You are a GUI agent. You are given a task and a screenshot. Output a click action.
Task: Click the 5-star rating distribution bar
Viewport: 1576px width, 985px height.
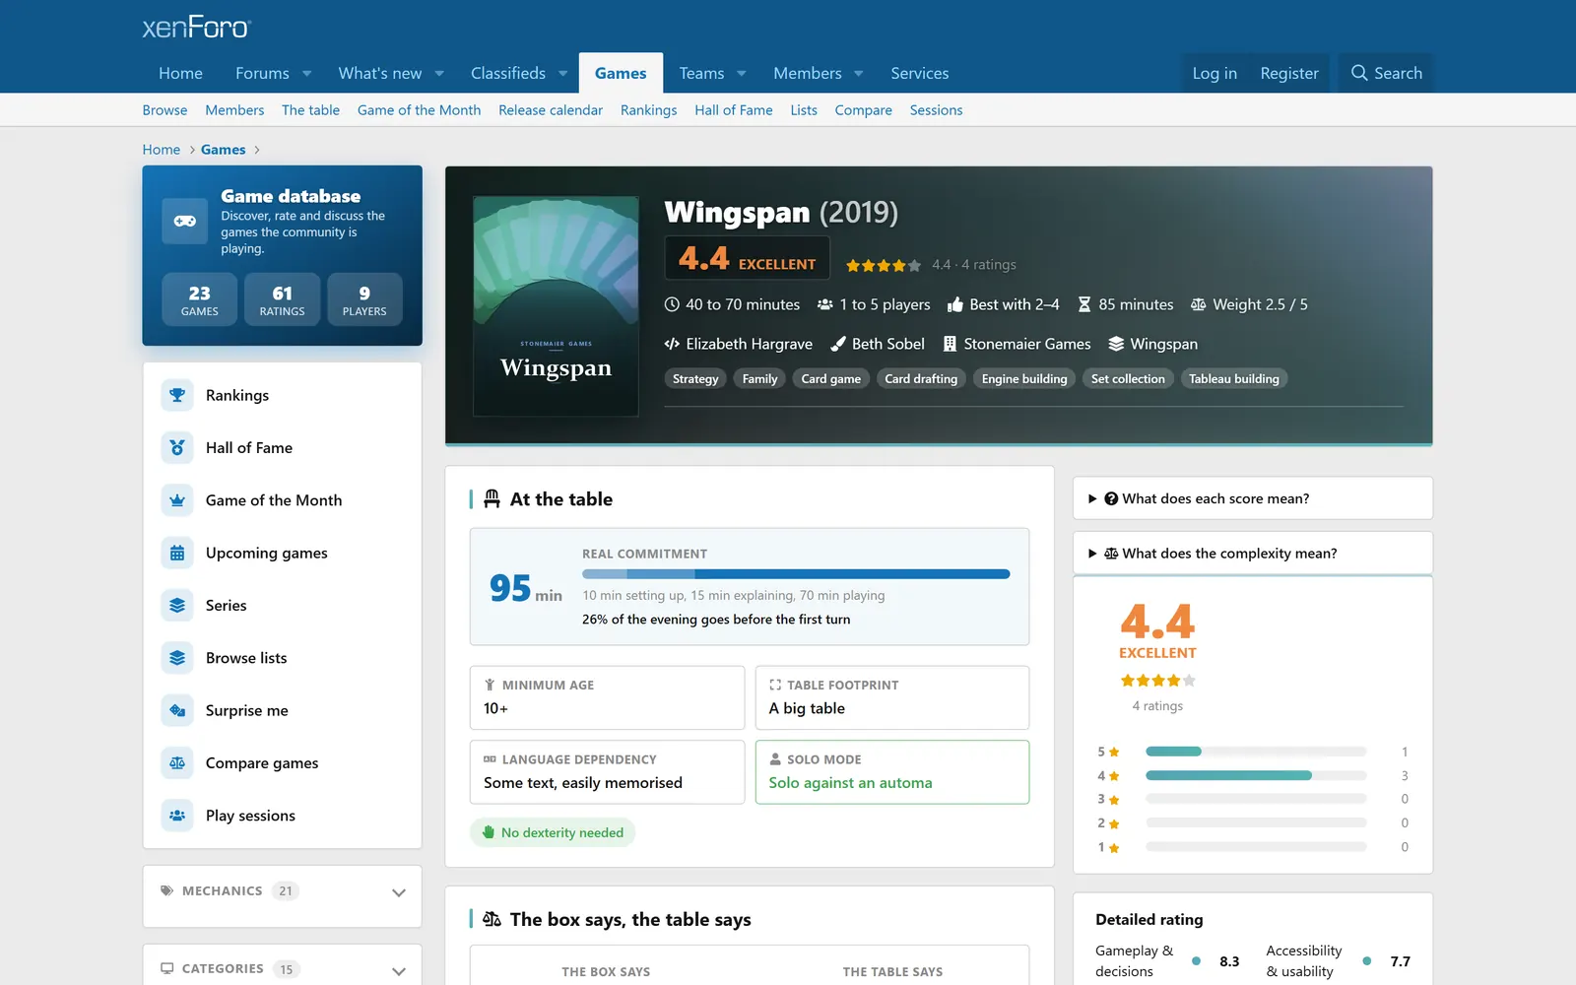coord(1256,752)
